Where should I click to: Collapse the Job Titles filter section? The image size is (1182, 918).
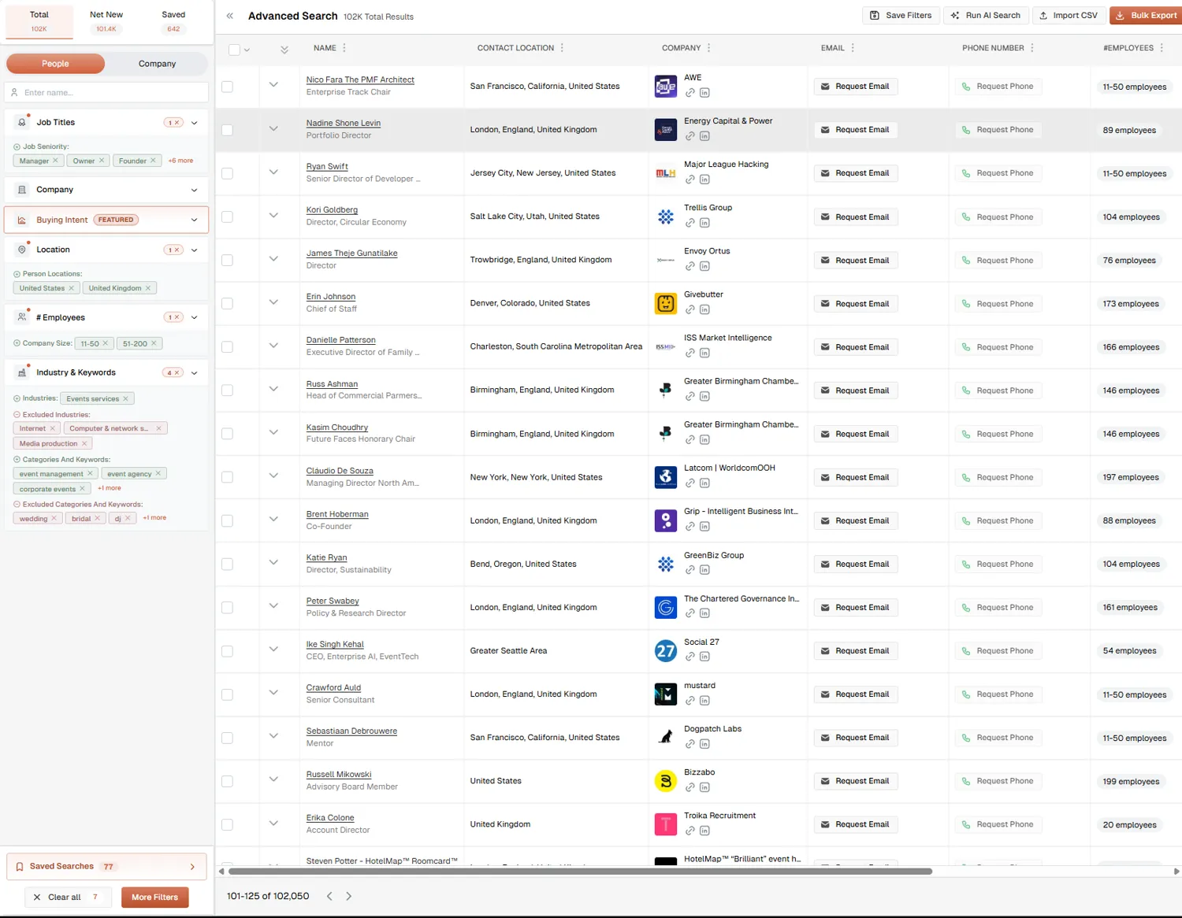(195, 123)
